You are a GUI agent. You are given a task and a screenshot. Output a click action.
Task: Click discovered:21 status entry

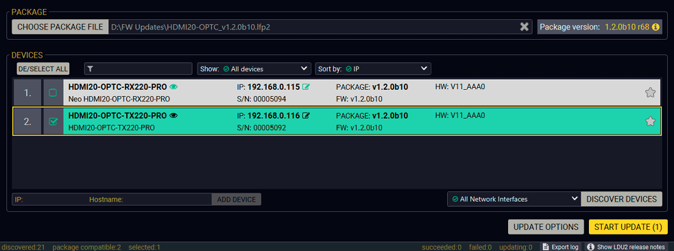point(23,247)
